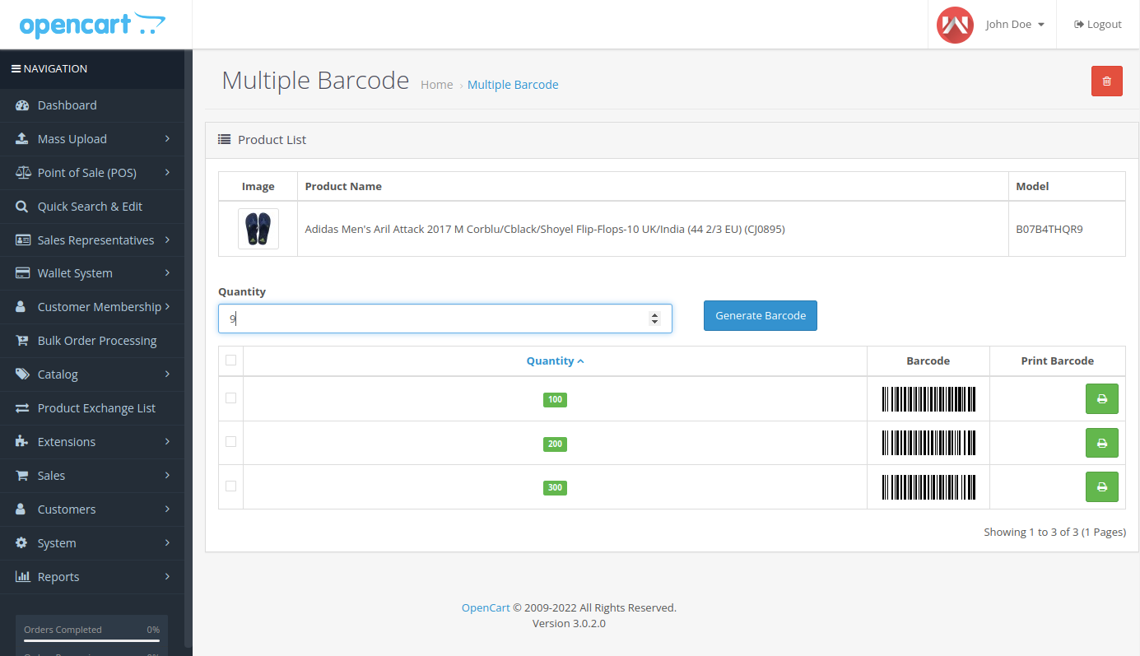
Task: Click the Dashboard gauge icon in sidebar
Action: click(22, 105)
